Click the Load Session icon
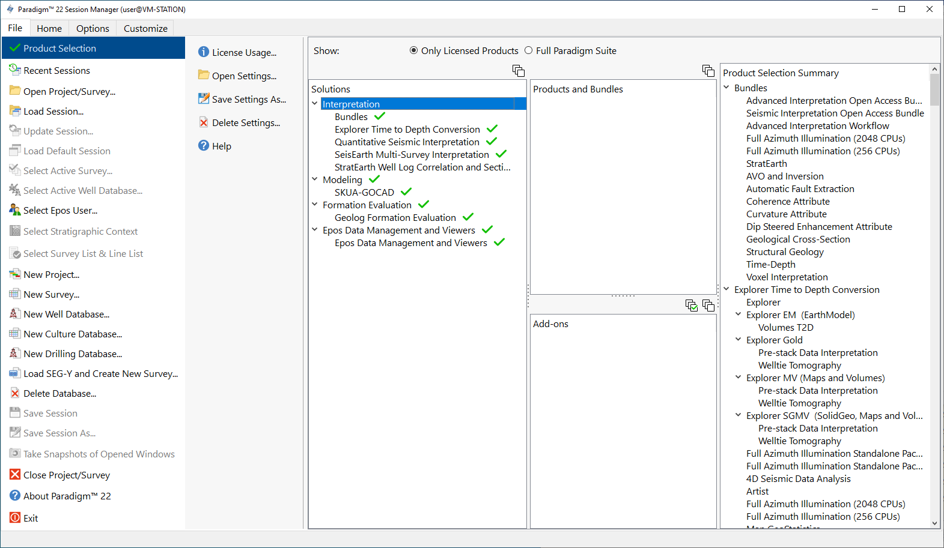Image resolution: width=944 pixels, height=548 pixels. [15, 110]
